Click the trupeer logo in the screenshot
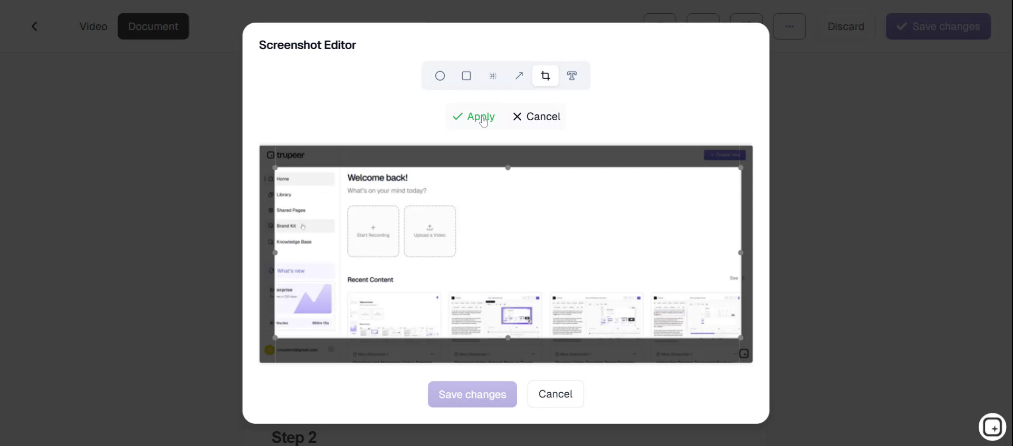 tap(285, 155)
